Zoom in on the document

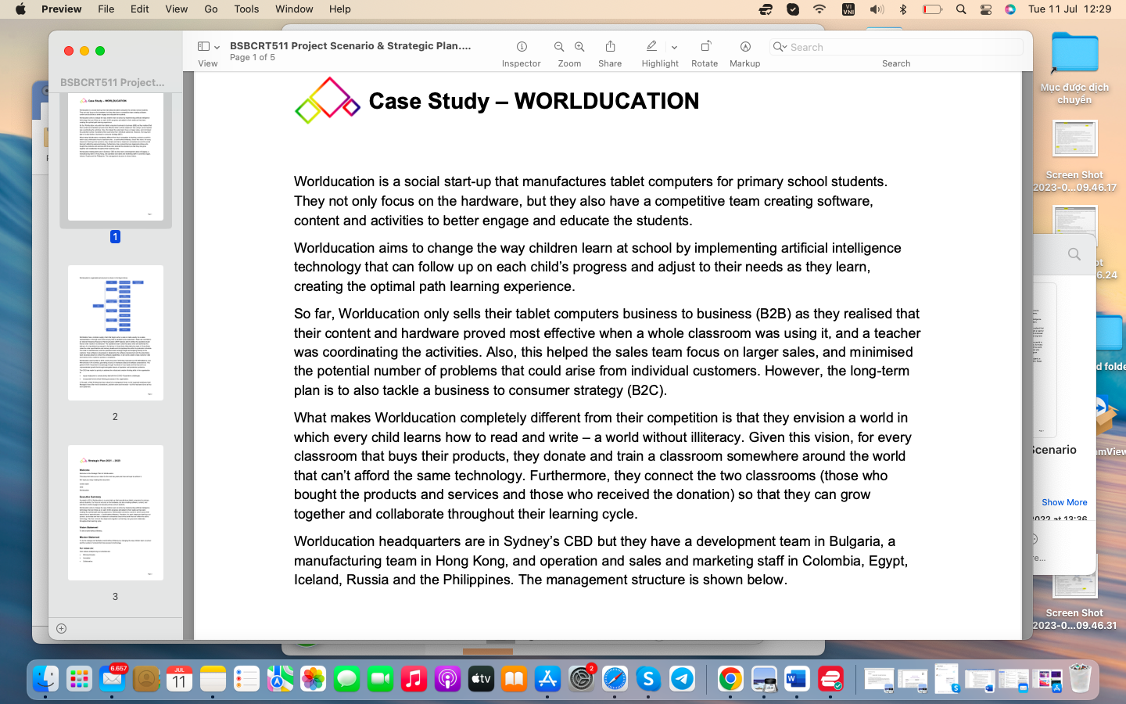[579, 47]
